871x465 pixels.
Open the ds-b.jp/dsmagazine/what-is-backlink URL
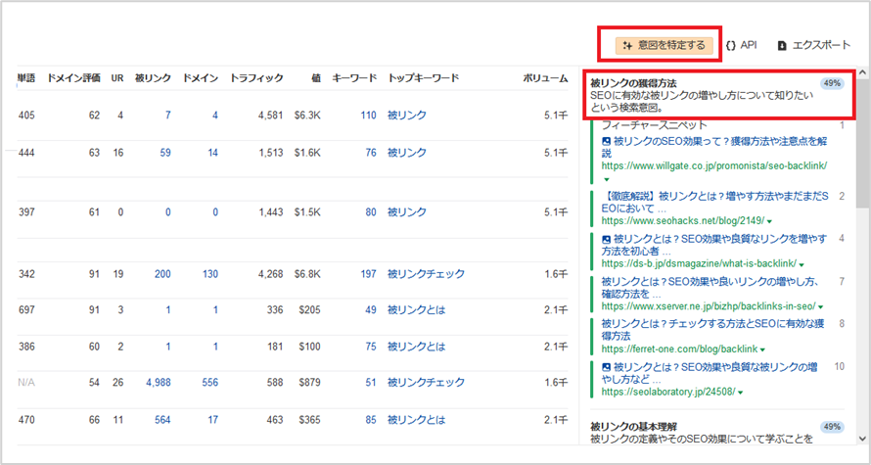click(x=700, y=263)
